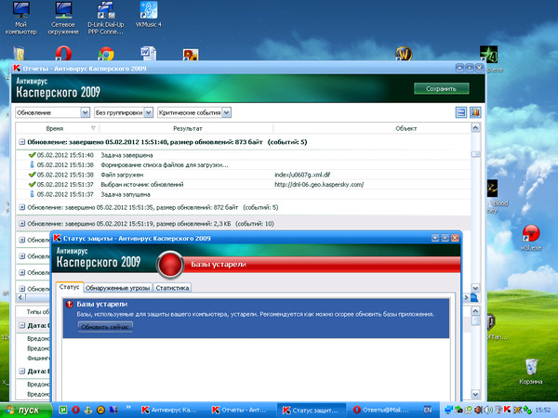Screen dimensions: 558x418
Task: Click left arrow of horizontal scrollbar
Action: click(x=20, y=297)
